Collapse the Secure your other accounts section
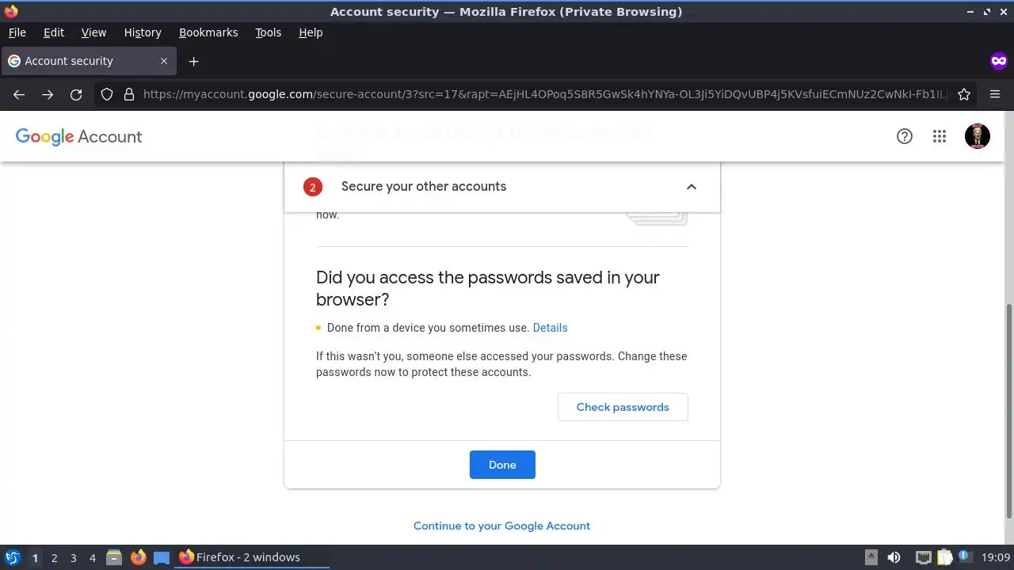This screenshot has width=1014, height=570. (x=691, y=187)
